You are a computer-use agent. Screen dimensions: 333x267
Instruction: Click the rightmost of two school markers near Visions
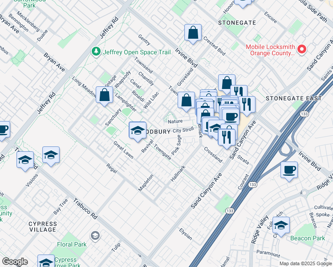[x=51, y=156]
